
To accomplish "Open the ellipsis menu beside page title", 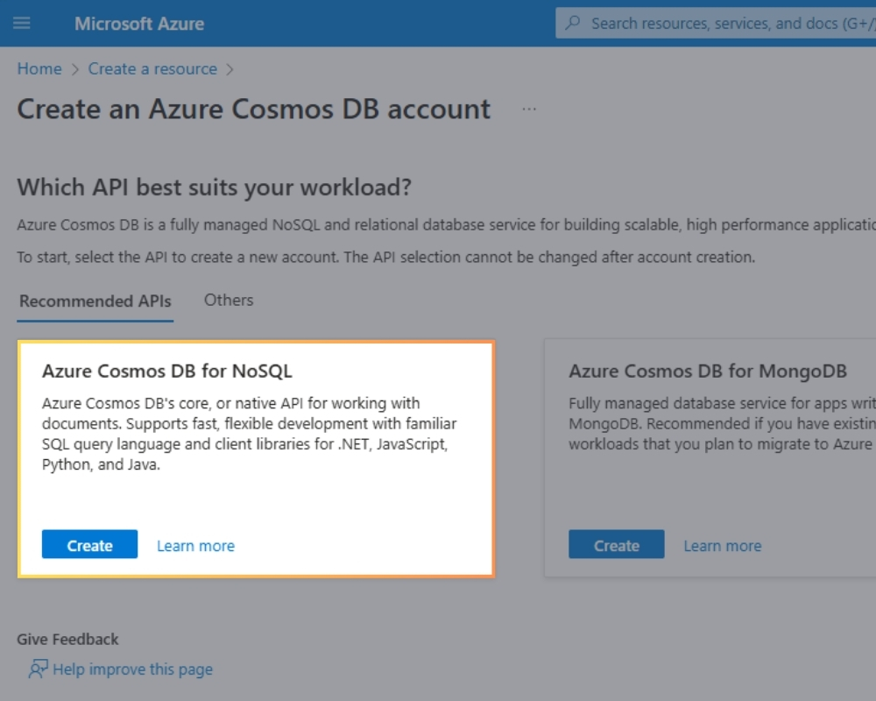I will click(529, 110).
